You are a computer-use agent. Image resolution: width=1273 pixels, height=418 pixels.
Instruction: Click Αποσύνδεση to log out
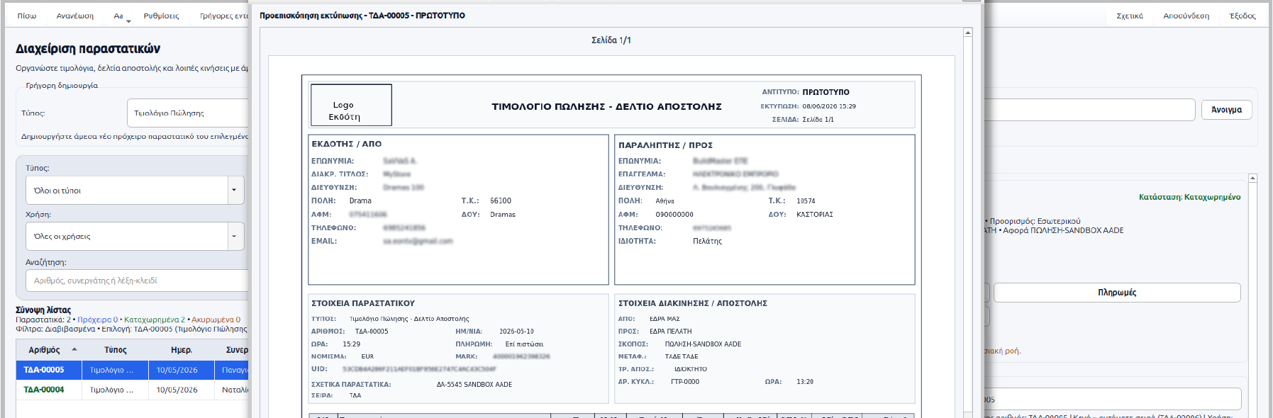[x=1186, y=16]
